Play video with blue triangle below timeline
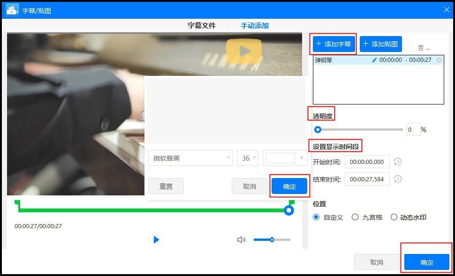The width and height of the screenshot is (455, 276). 156,240
